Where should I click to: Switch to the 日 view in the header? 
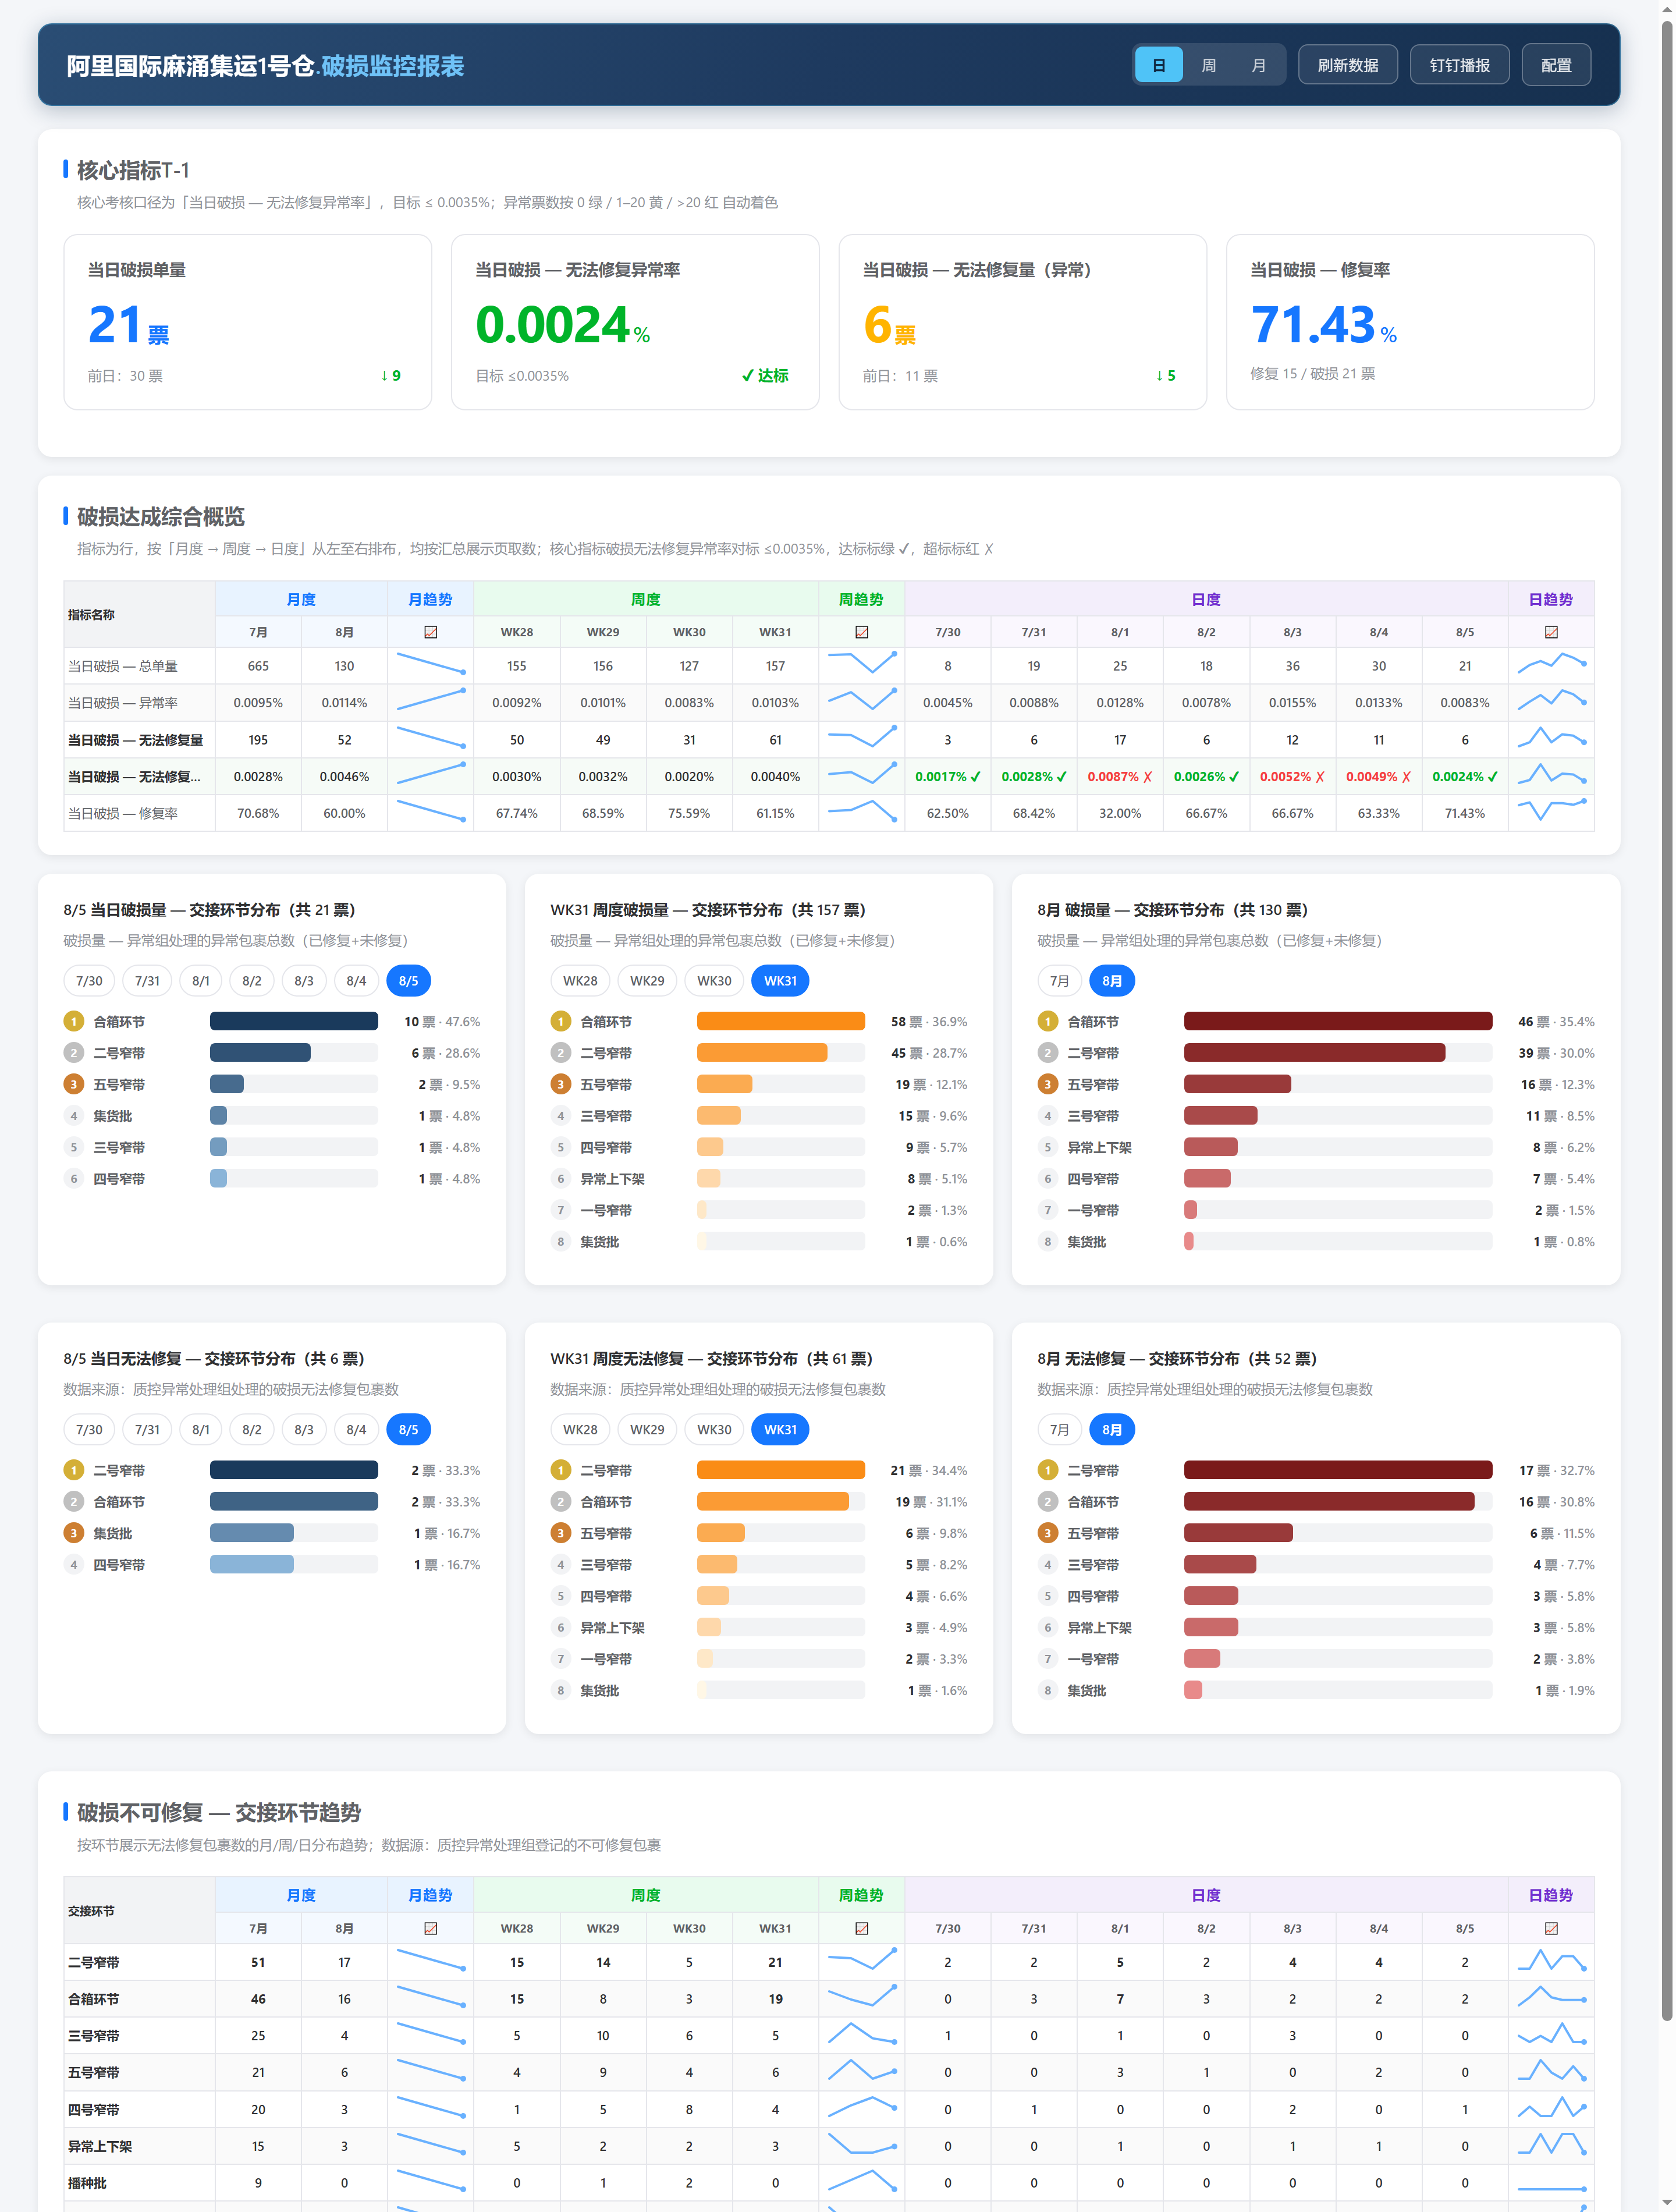coord(1159,65)
